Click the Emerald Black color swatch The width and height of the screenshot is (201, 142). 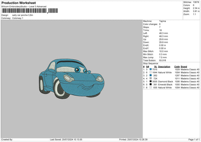pyautogui.click(x=151, y=85)
